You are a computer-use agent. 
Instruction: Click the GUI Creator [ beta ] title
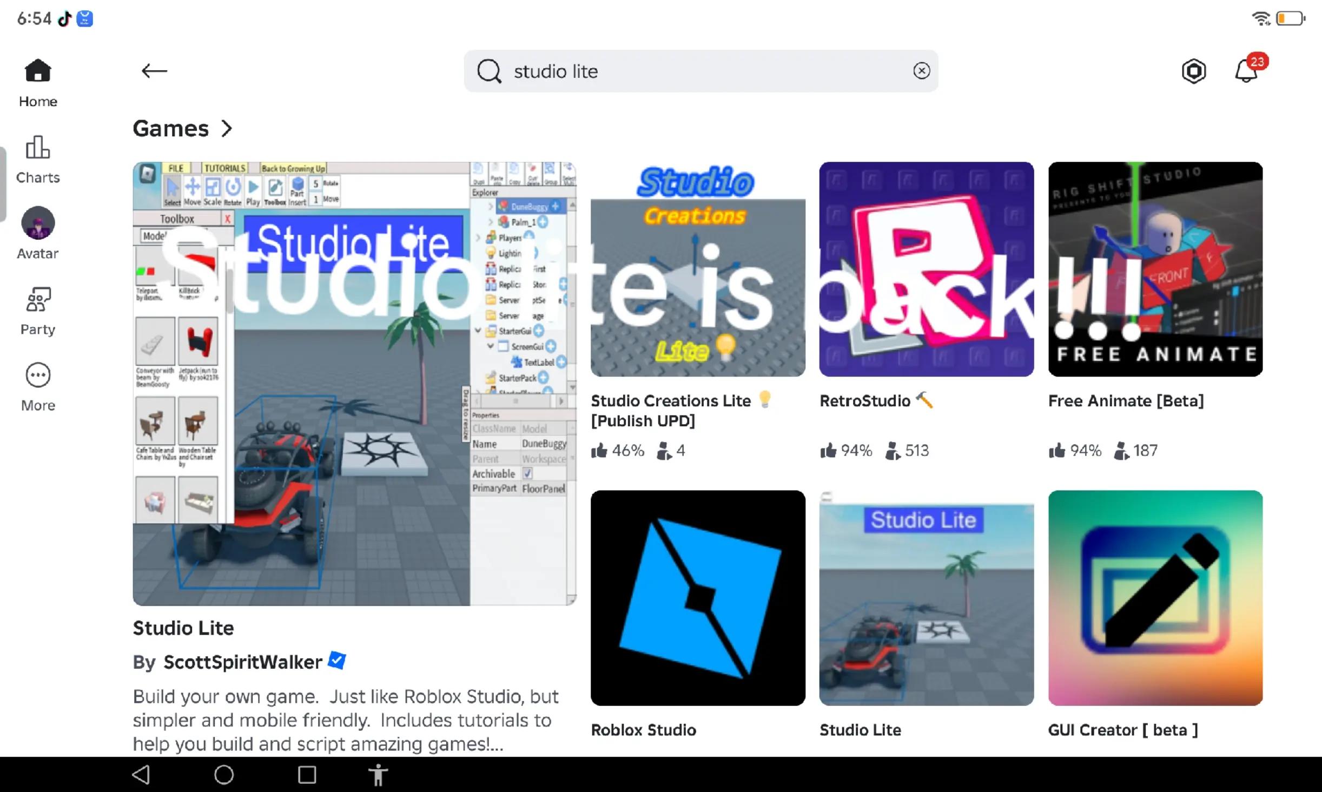(x=1123, y=730)
